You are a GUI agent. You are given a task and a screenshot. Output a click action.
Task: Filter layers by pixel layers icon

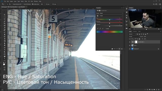point(137,34)
